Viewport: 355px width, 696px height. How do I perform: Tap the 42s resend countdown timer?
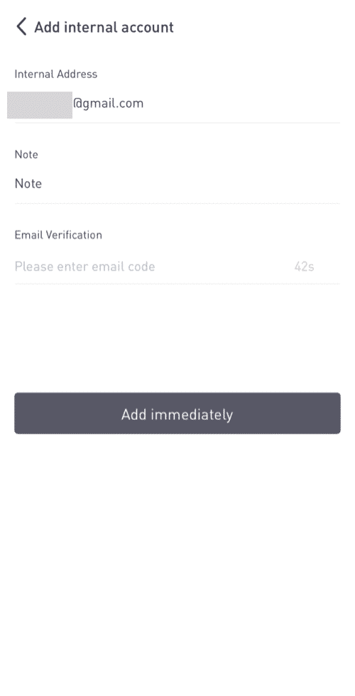point(304,267)
